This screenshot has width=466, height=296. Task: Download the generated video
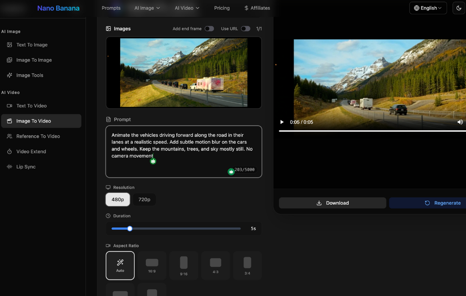click(x=333, y=203)
